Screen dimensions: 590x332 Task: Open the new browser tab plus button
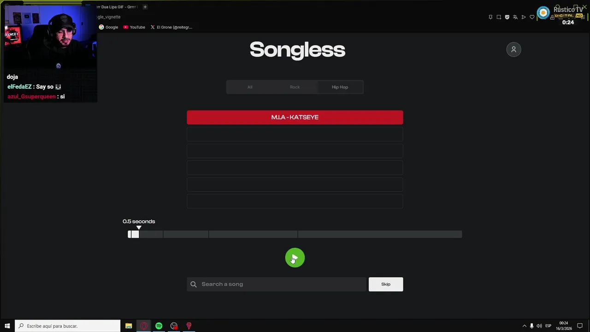coord(145,7)
